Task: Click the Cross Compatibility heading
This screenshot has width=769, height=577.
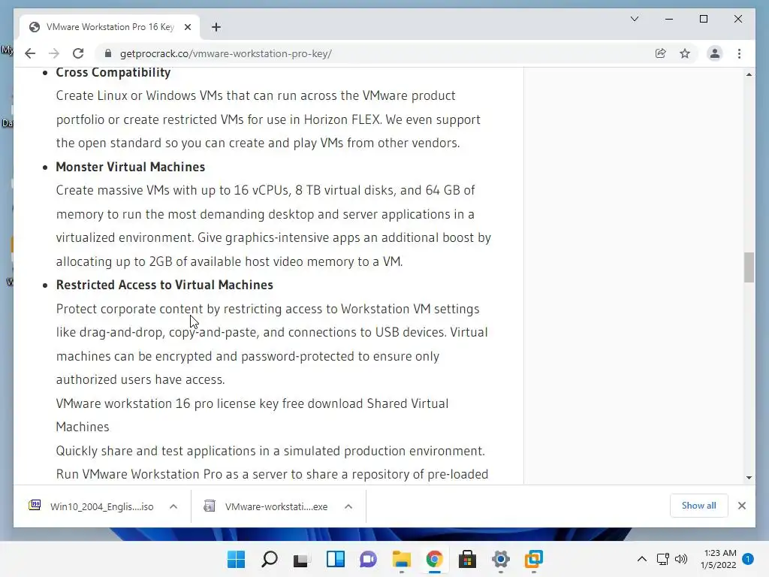Action: (x=113, y=72)
